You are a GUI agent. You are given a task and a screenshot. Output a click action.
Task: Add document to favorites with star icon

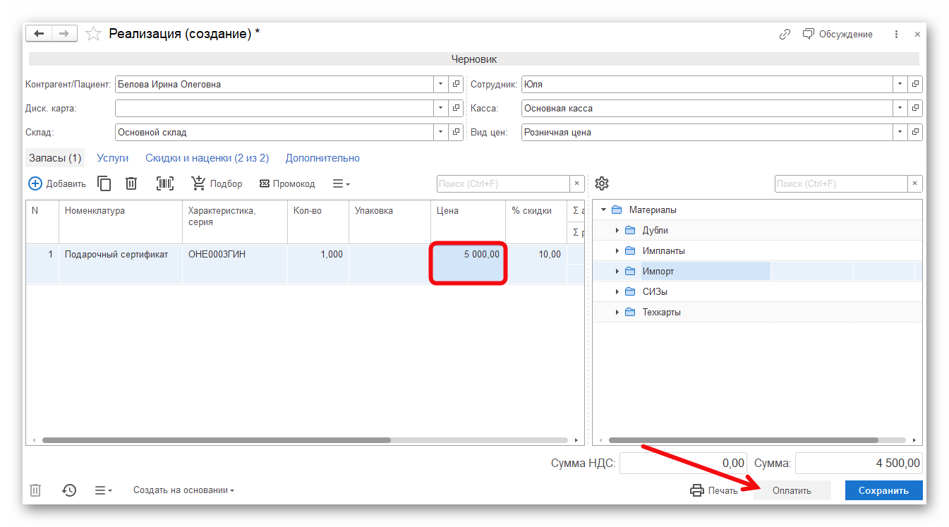tap(92, 34)
